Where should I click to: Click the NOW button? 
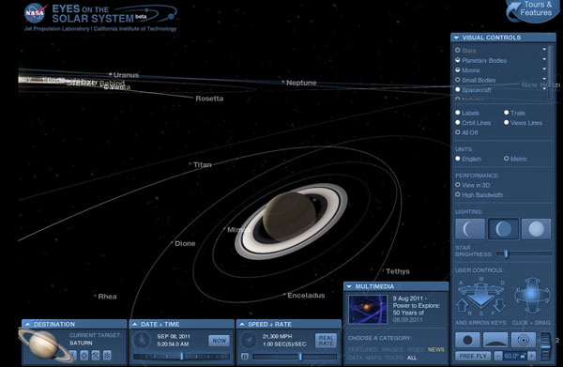[220, 341]
